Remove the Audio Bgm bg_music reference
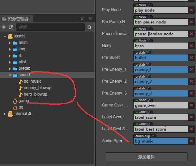 [191, 141]
